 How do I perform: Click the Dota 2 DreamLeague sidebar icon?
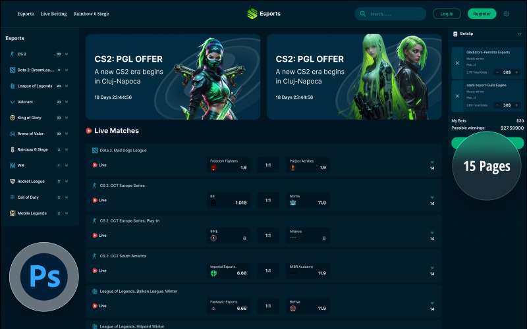(x=13, y=70)
